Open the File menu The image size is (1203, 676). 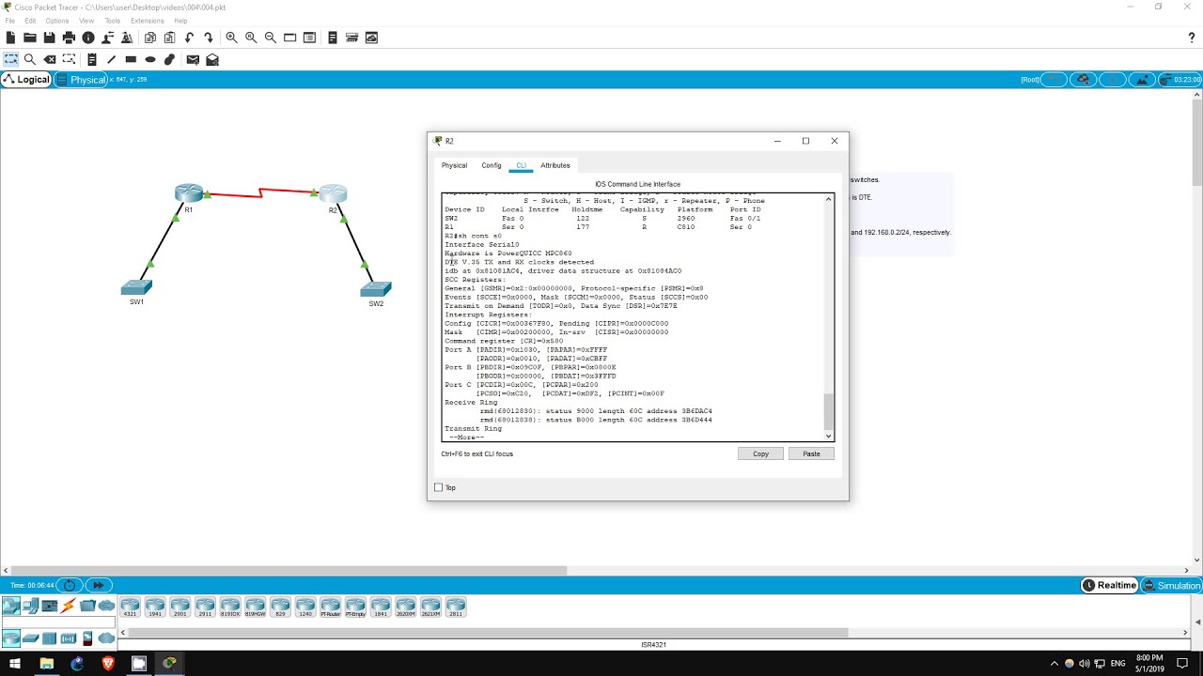[10, 21]
